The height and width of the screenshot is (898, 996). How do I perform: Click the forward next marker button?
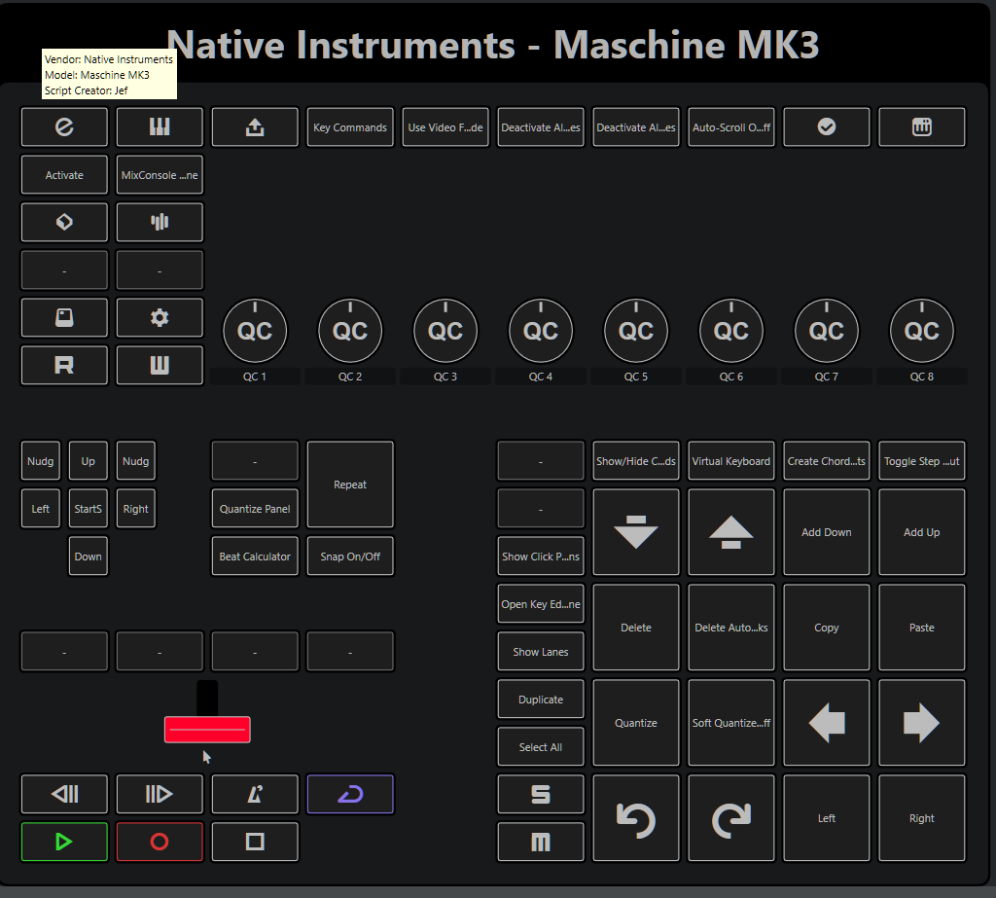[x=160, y=794]
